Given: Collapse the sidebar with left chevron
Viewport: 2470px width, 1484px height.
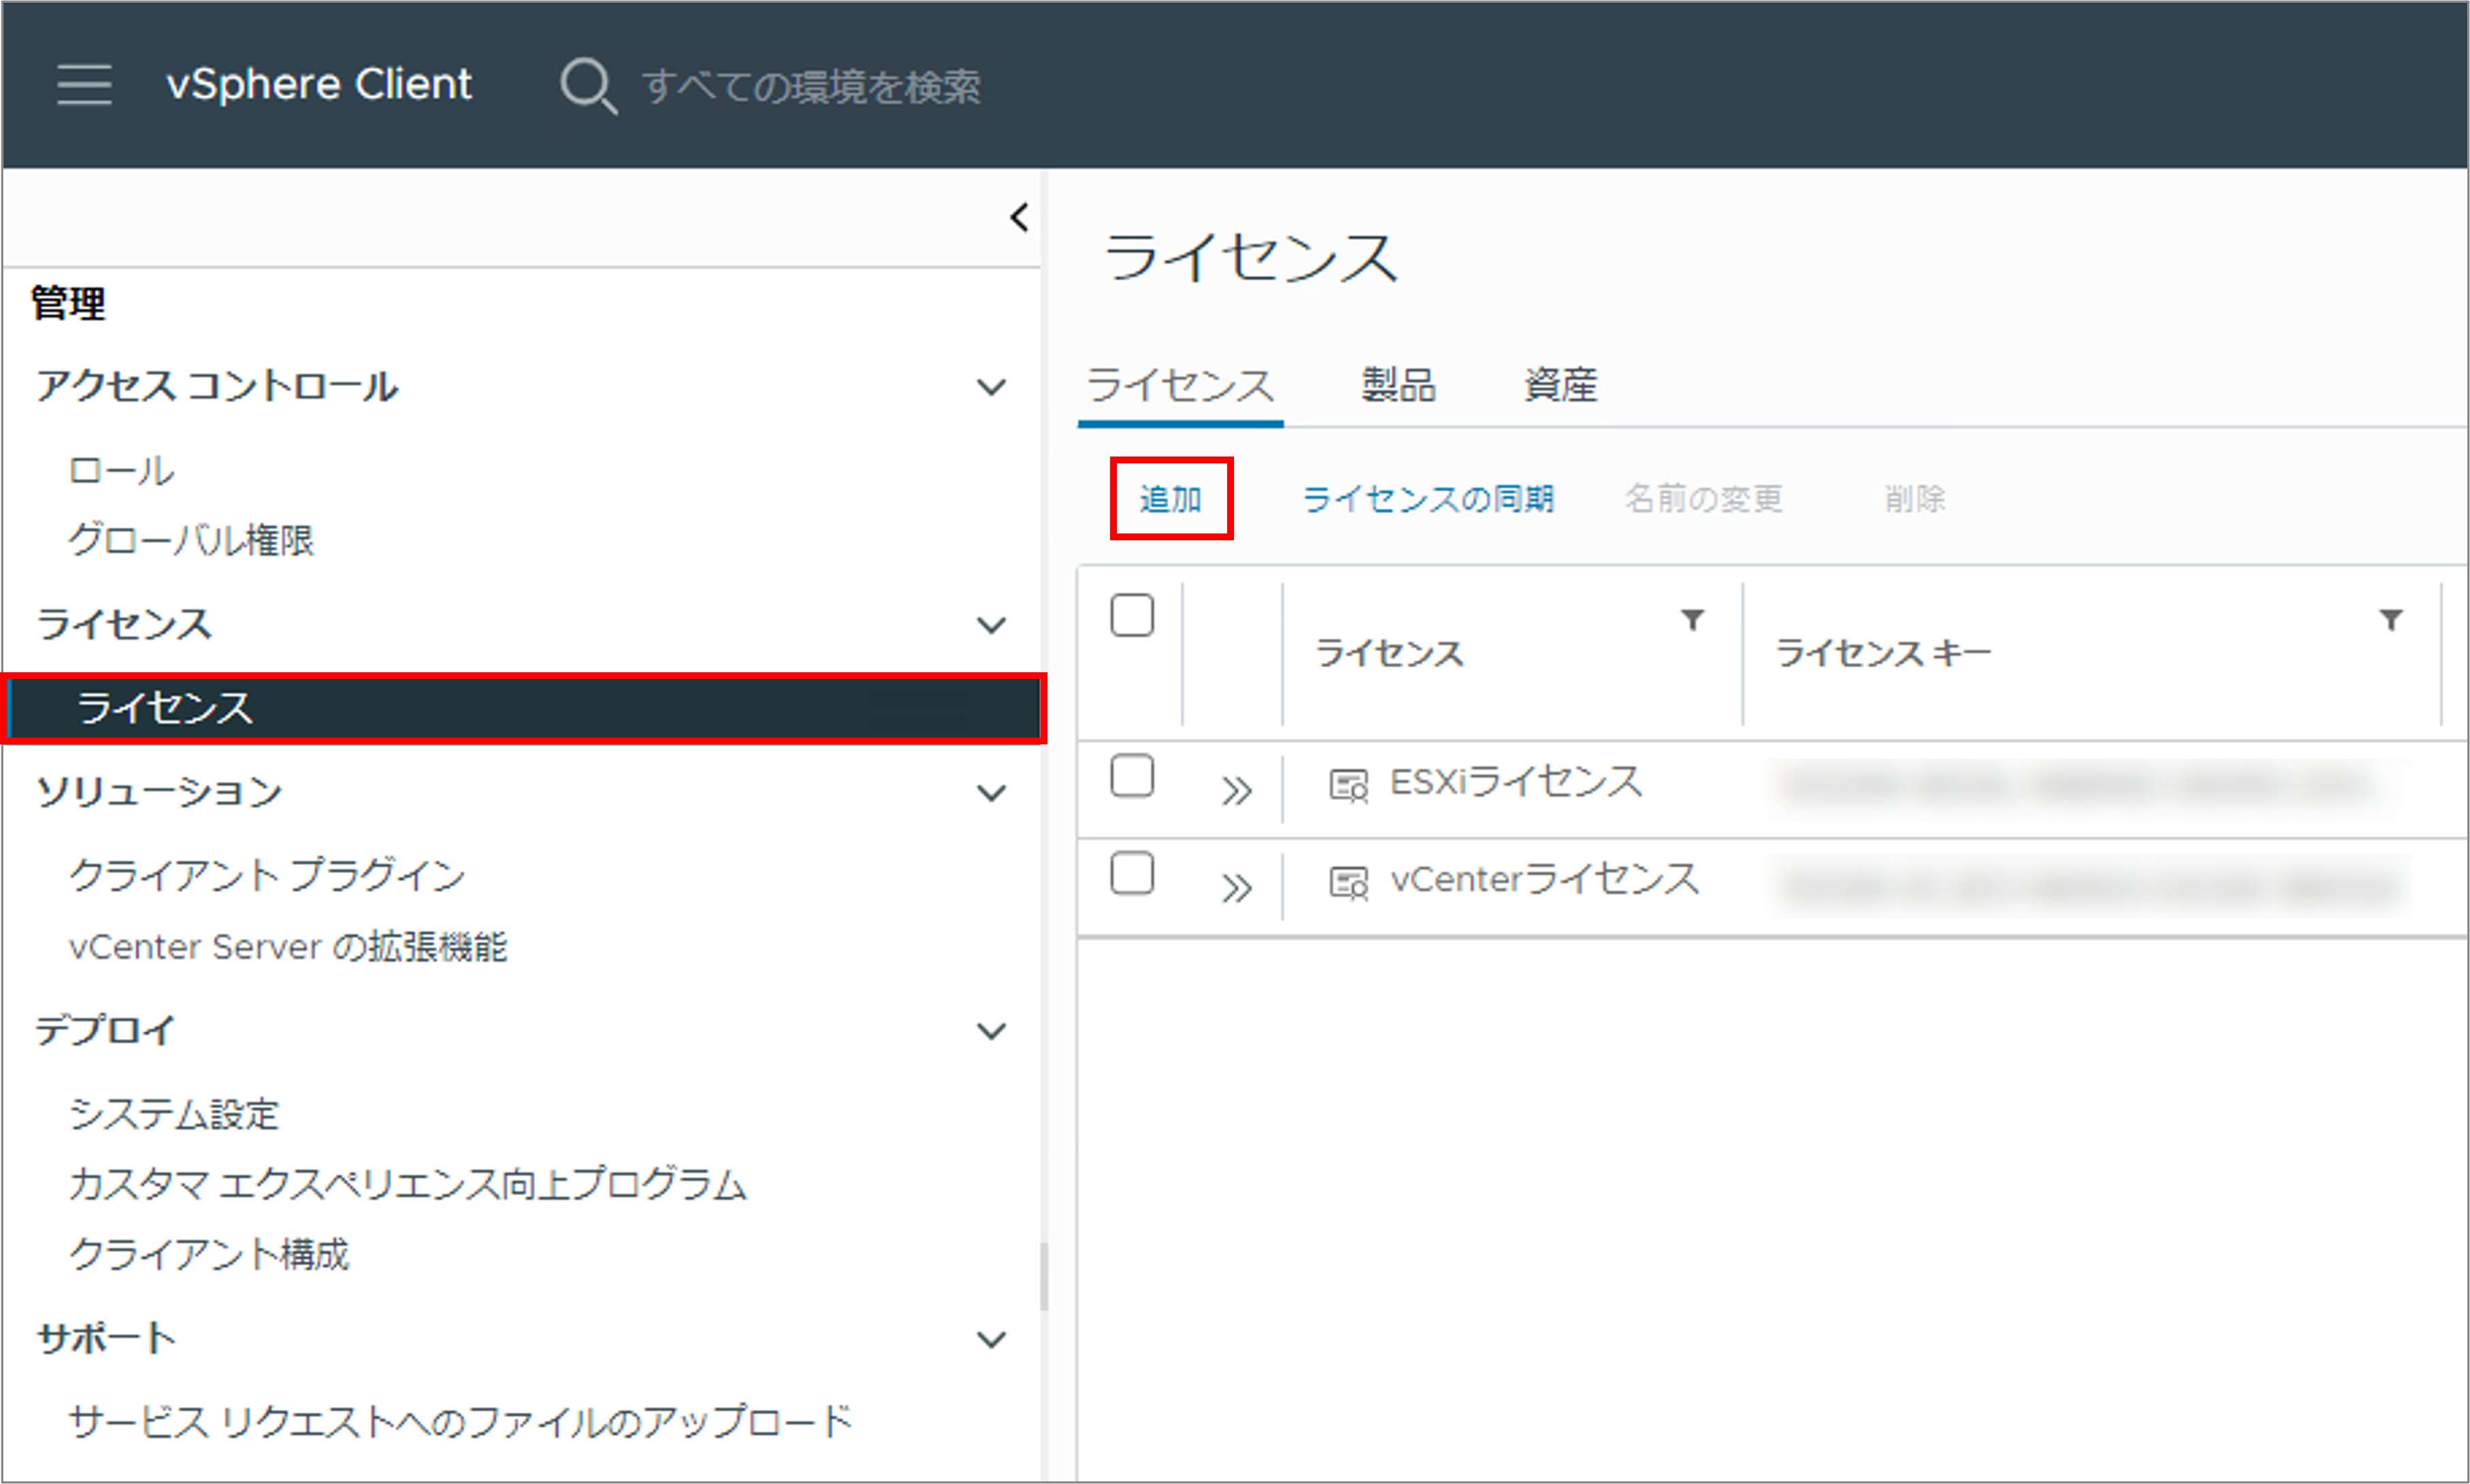Looking at the screenshot, I should pos(1019,217).
